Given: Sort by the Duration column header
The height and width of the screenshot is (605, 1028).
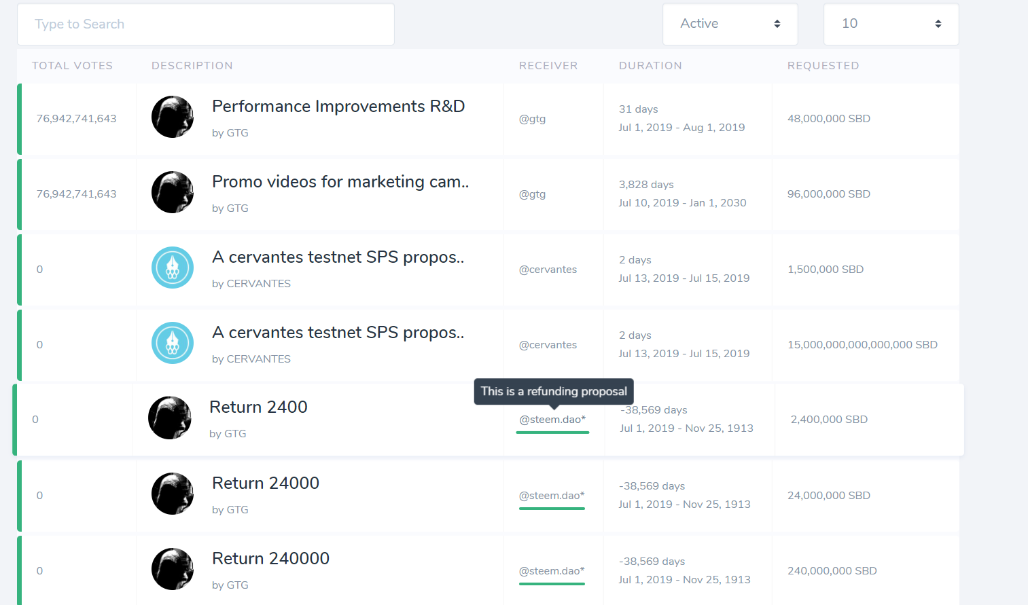Looking at the screenshot, I should 650,66.
